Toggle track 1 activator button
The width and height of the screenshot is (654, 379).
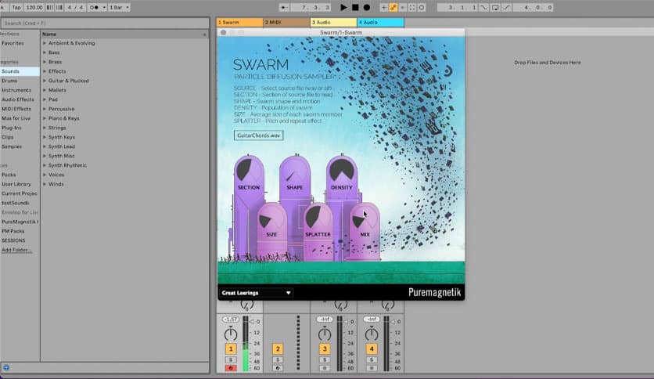(231, 348)
